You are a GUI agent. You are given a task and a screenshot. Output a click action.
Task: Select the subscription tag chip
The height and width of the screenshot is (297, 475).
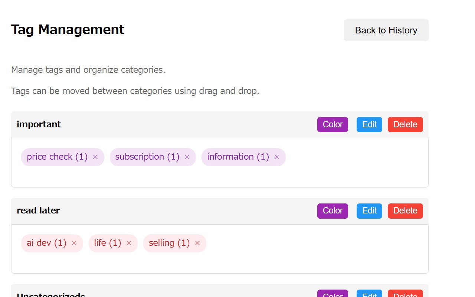tap(153, 157)
